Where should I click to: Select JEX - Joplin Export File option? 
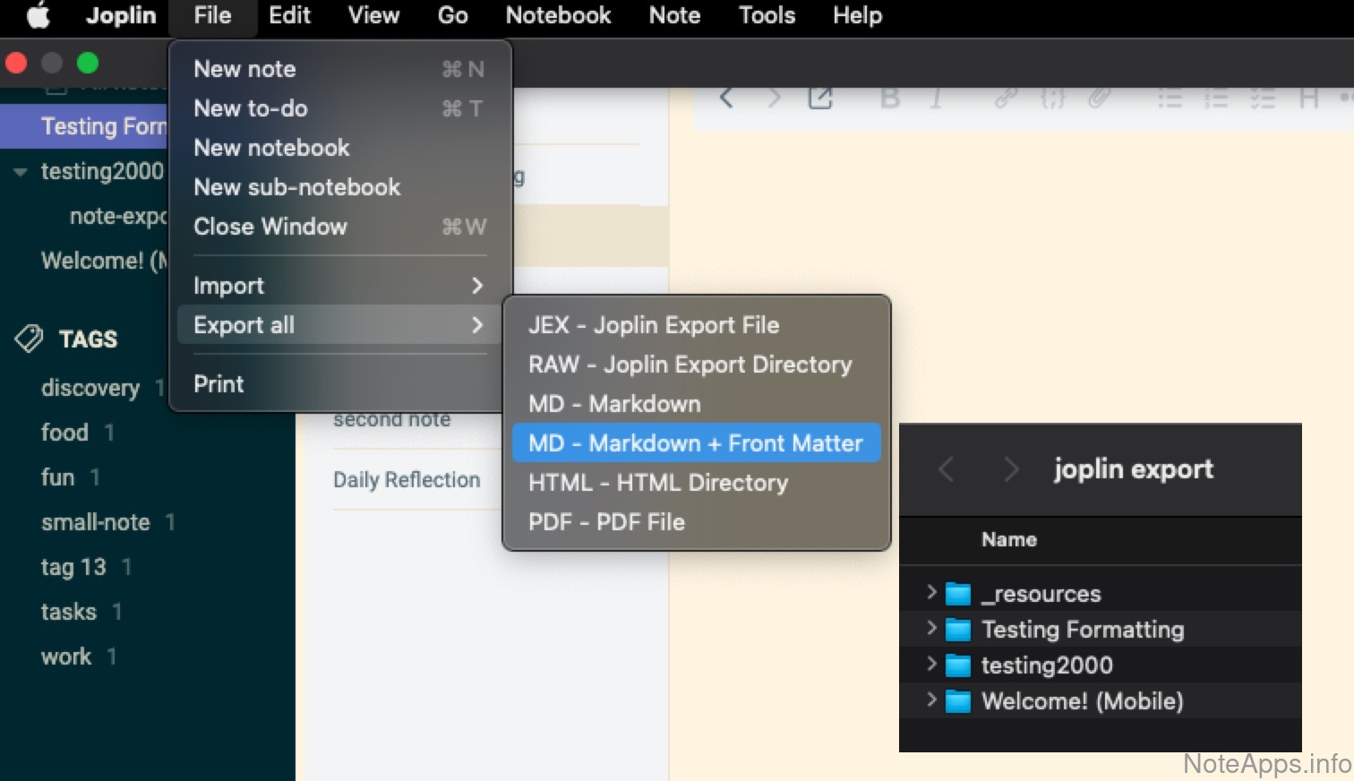654,325
